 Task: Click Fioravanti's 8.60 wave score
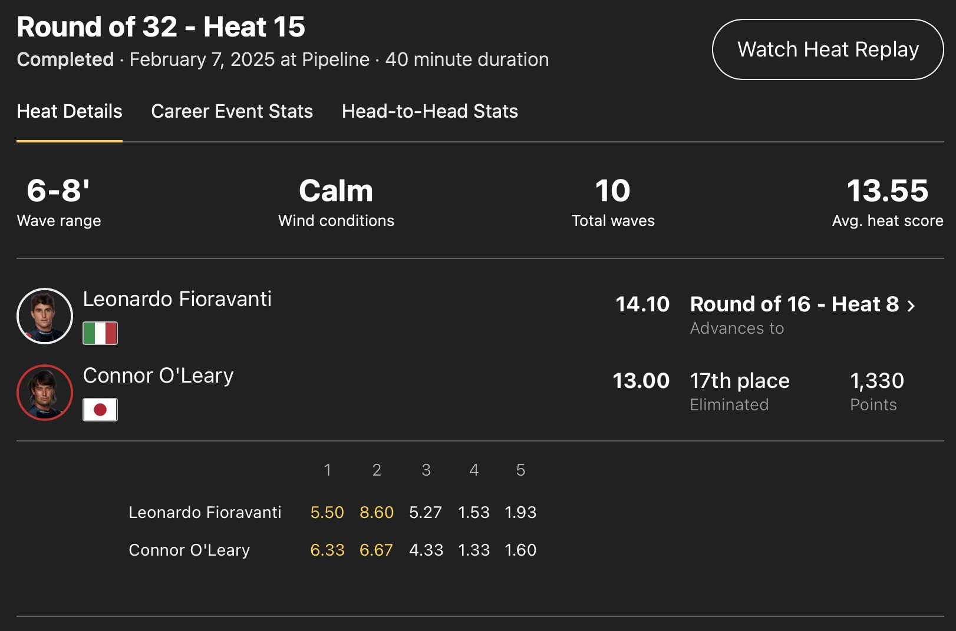click(x=376, y=513)
